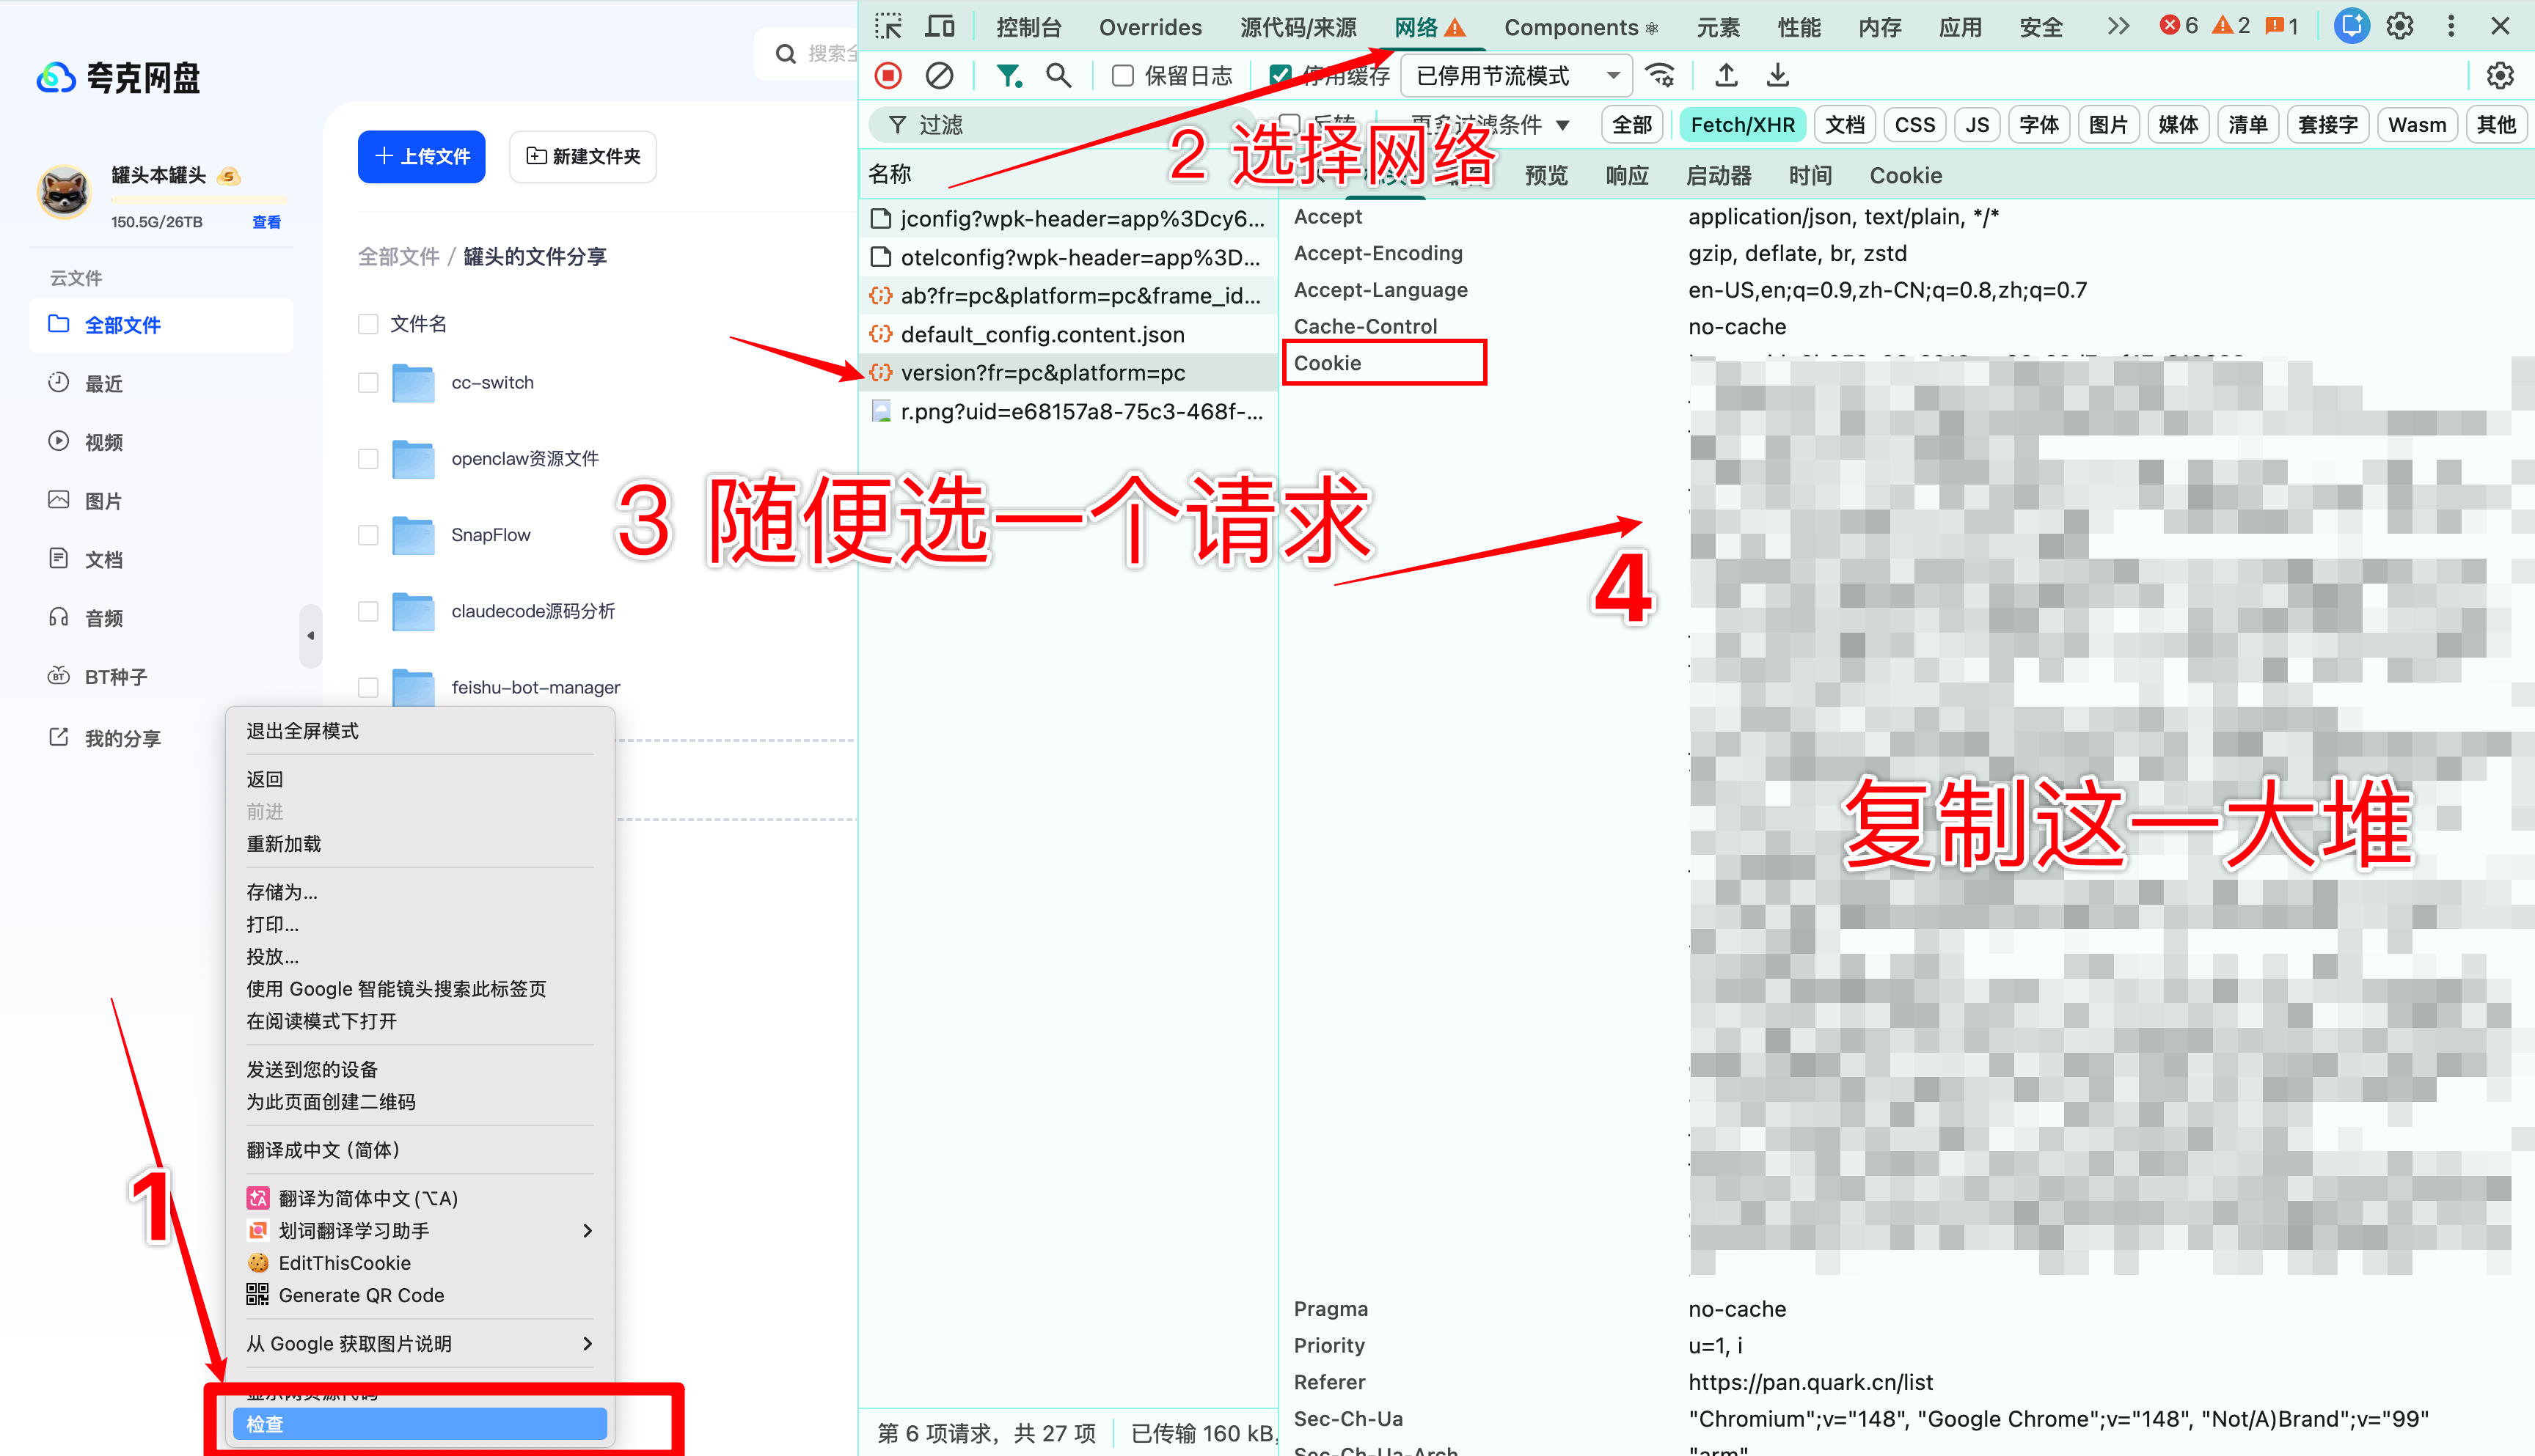Image resolution: width=2535 pixels, height=1456 pixels.
Task: Click 查看 storage link
Action: point(266,222)
